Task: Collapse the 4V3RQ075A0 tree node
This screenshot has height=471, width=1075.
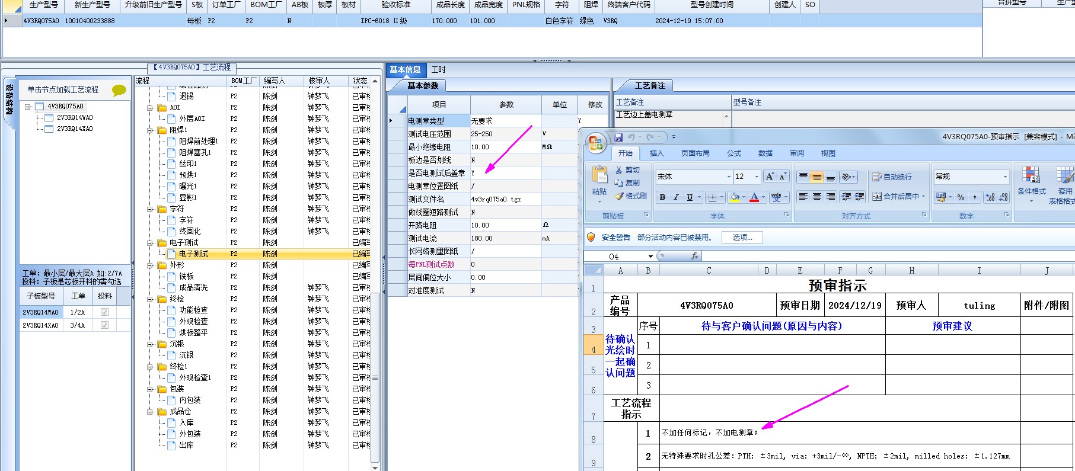Action: tap(27, 107)
